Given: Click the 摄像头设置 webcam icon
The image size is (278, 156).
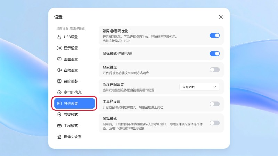Looking at the screenshot, I should coord(59,137).
